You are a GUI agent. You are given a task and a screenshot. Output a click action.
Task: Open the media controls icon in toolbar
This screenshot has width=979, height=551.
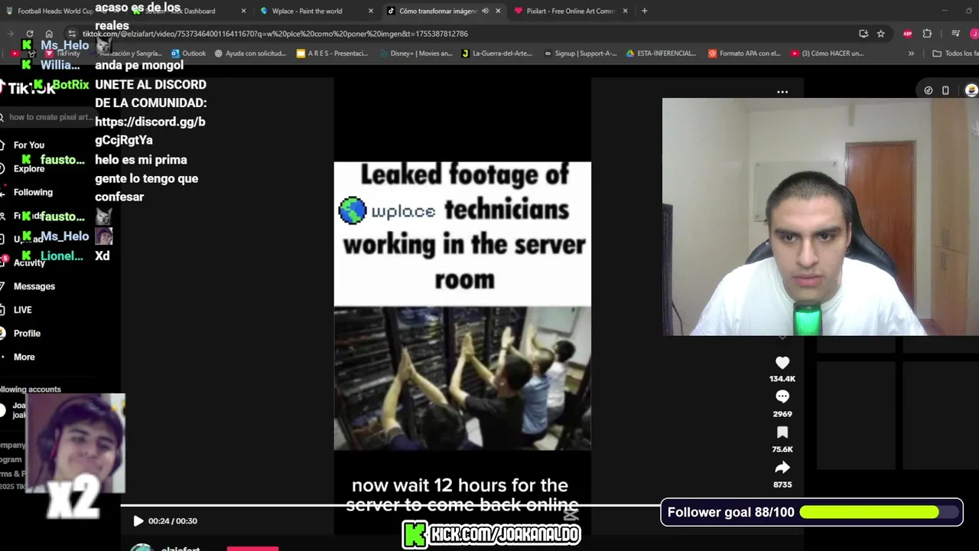[x=955, y=34]
